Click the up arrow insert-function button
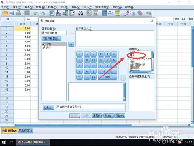The width and height of the screenshot is (194, 146). 123,78
